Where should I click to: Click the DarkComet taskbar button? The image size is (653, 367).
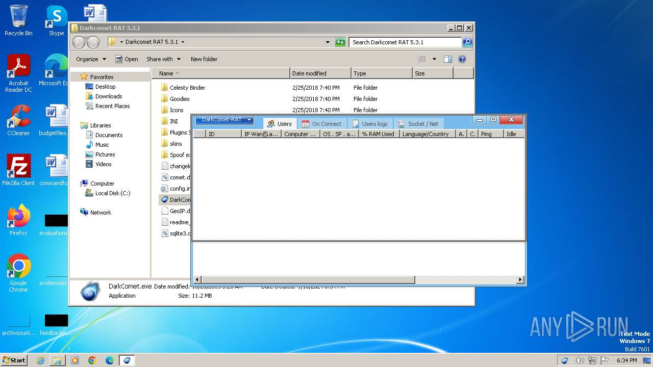click(127, 360)
